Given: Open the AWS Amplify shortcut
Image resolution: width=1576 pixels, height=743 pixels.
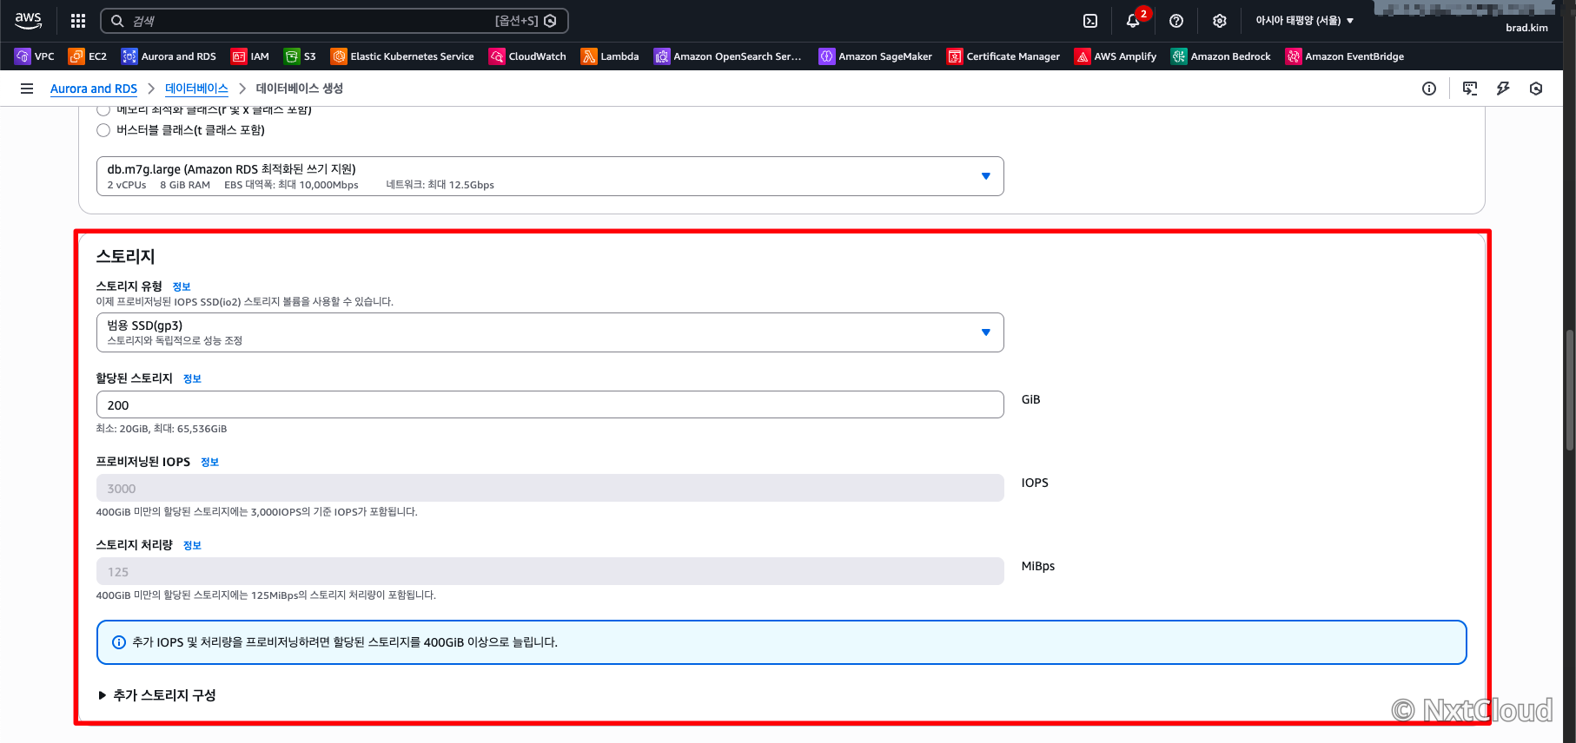Looking at the screenshot, I should click(x=1116, y=56).
